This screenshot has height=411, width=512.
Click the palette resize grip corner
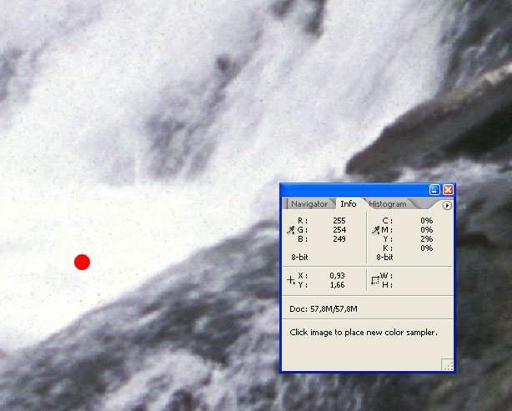pos(447,364)
